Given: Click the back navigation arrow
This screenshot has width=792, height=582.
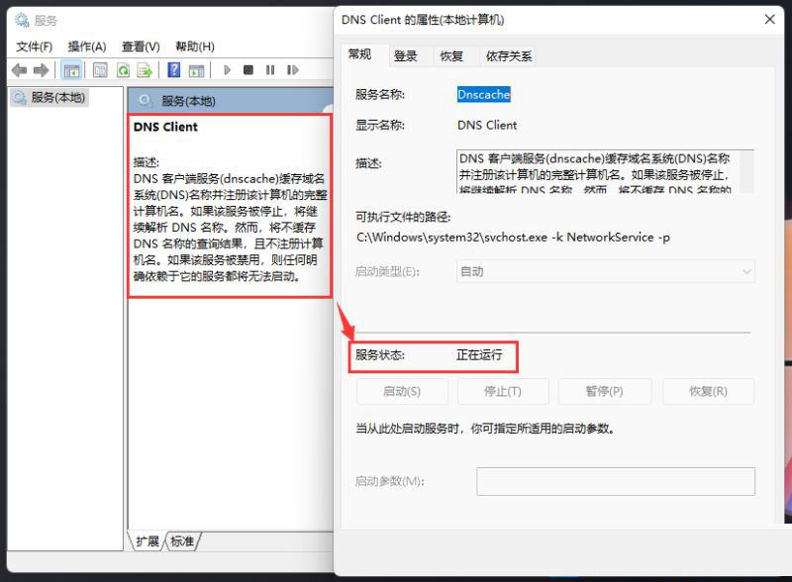Looking at the screenshot, I should point(20,69).
